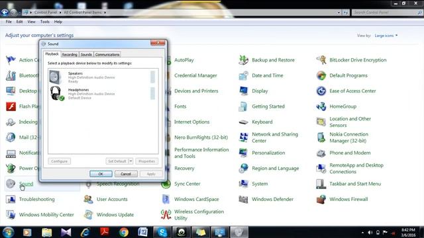The width and height of the screenshot is (424, 238).
Task: Switch to the Sounds tab
Action: click(86, 54)
